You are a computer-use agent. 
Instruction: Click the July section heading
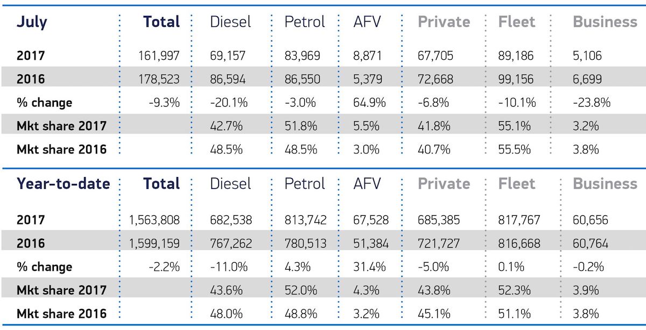(x=32, y=23)
